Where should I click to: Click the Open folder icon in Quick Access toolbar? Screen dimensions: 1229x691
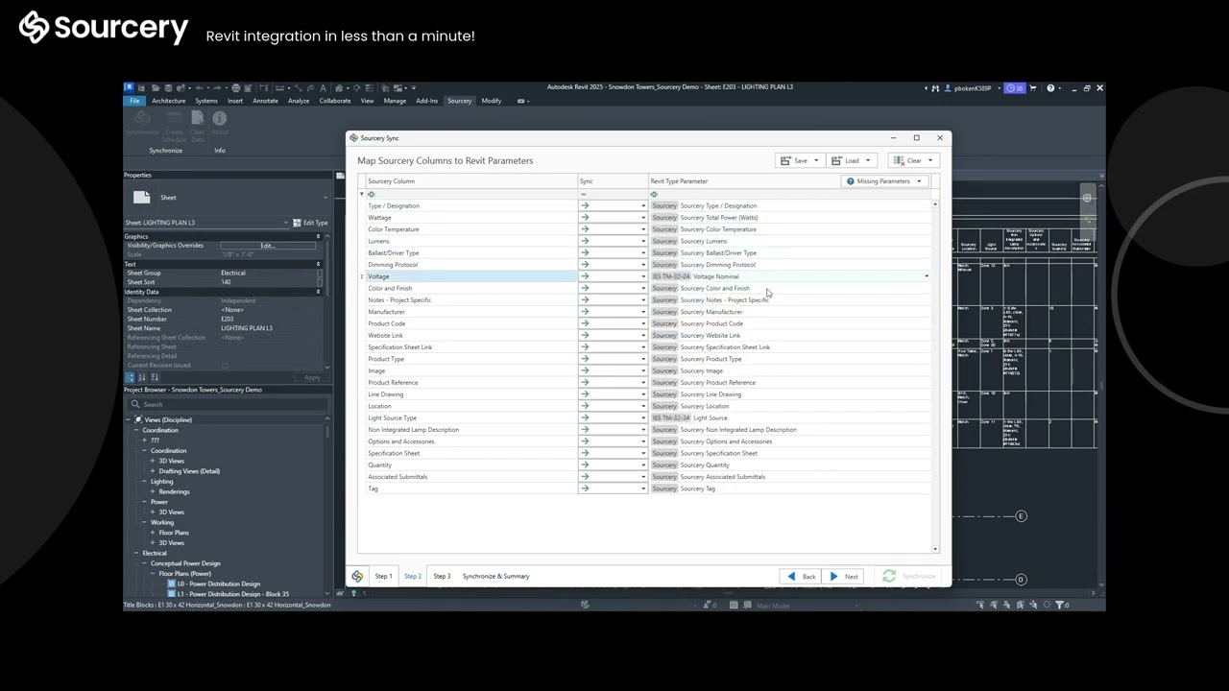[157, 87]
